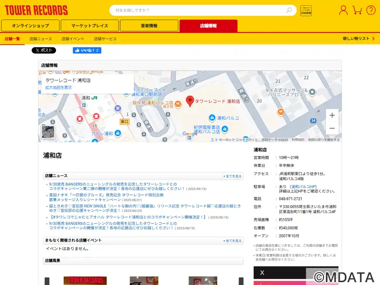This screenshot has width=380, height=285.
Task: Select 店舗サービス submenu item
Action: pyautogui.click(x=105, y=39)
